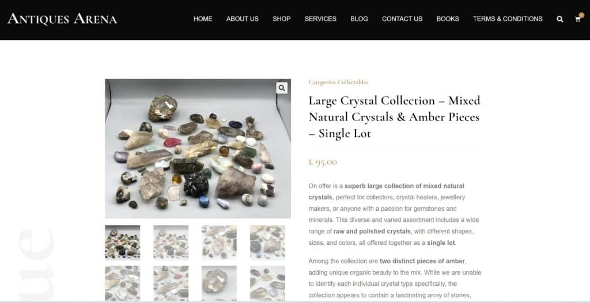Open the About Us page
The width and height of the screenshot is (590, 303).
pos(243,19)
